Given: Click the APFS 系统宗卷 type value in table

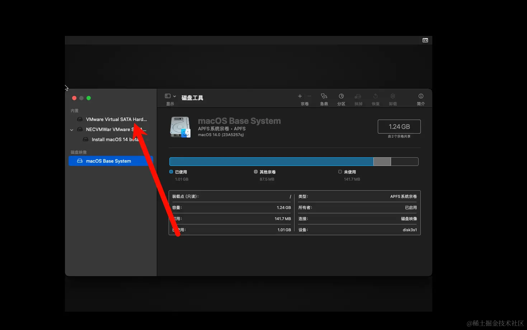Looking at the screenshot, I should pos(404,196).
